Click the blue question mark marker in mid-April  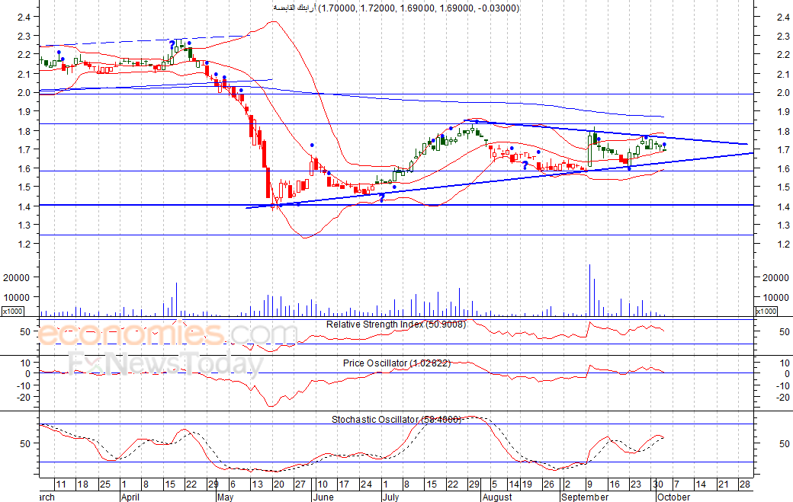click(172, 46)
